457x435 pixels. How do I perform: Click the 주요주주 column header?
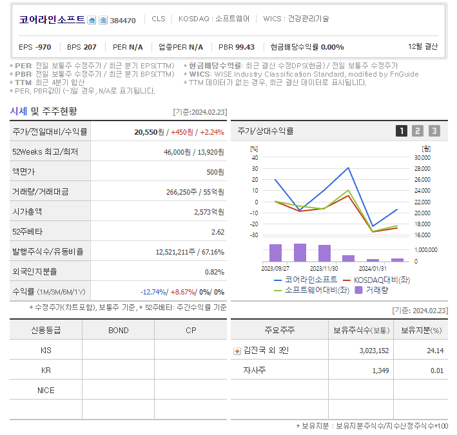279,330
